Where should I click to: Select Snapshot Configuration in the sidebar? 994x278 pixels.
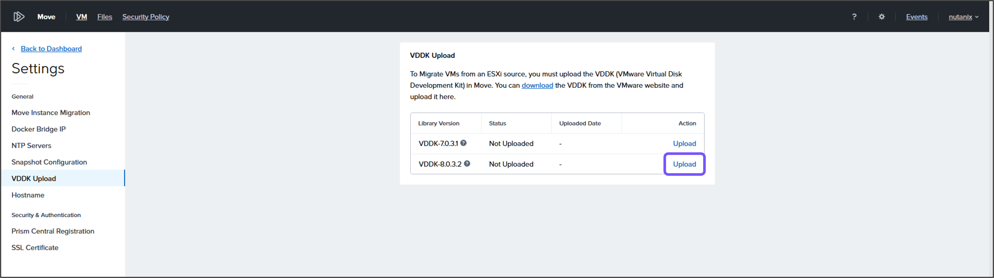49,162
